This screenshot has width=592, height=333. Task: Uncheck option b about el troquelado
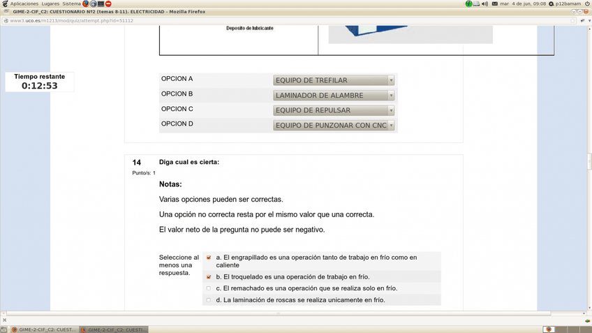click(x=209, y=277)
